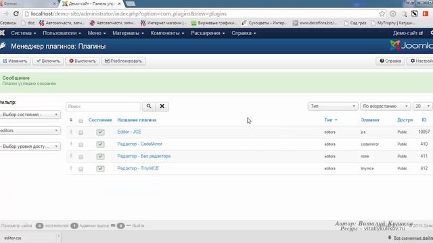Viewport: 433px width, 243px height.
Task: Open the Редактор - TinyMCE plugin link
Action: click(138, 168)
